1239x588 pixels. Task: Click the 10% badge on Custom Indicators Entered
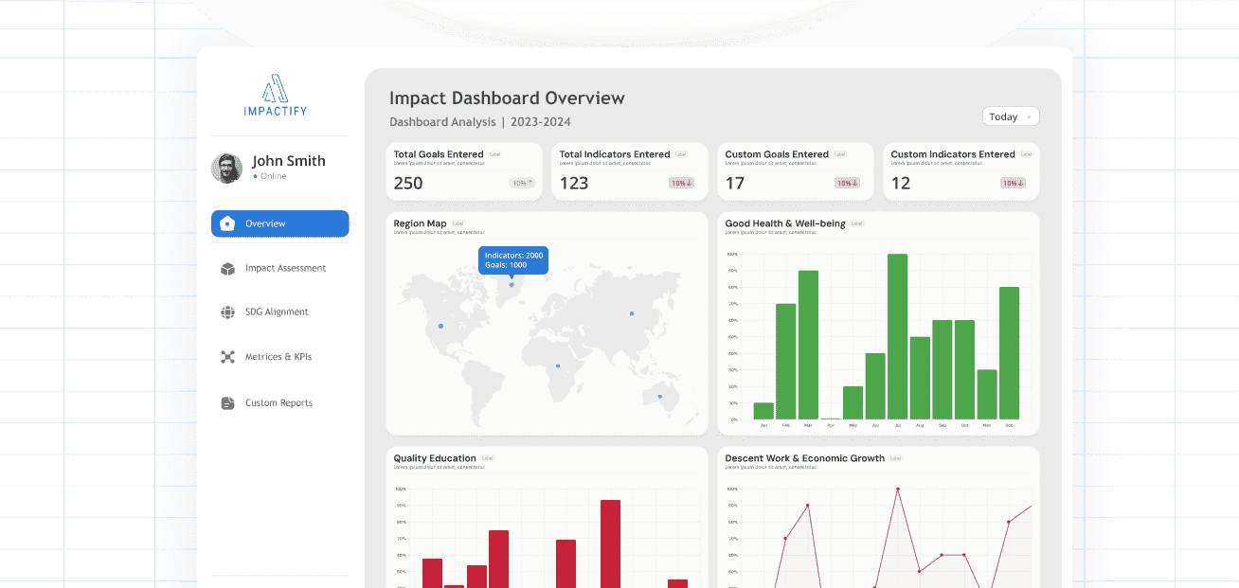[x=1013, y=183]
